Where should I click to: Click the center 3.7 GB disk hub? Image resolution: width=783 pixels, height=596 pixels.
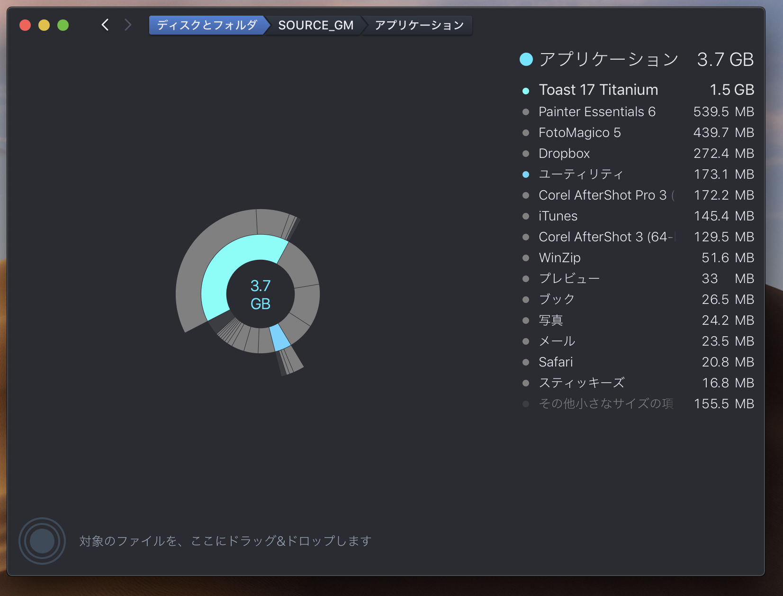coord(261,294)
